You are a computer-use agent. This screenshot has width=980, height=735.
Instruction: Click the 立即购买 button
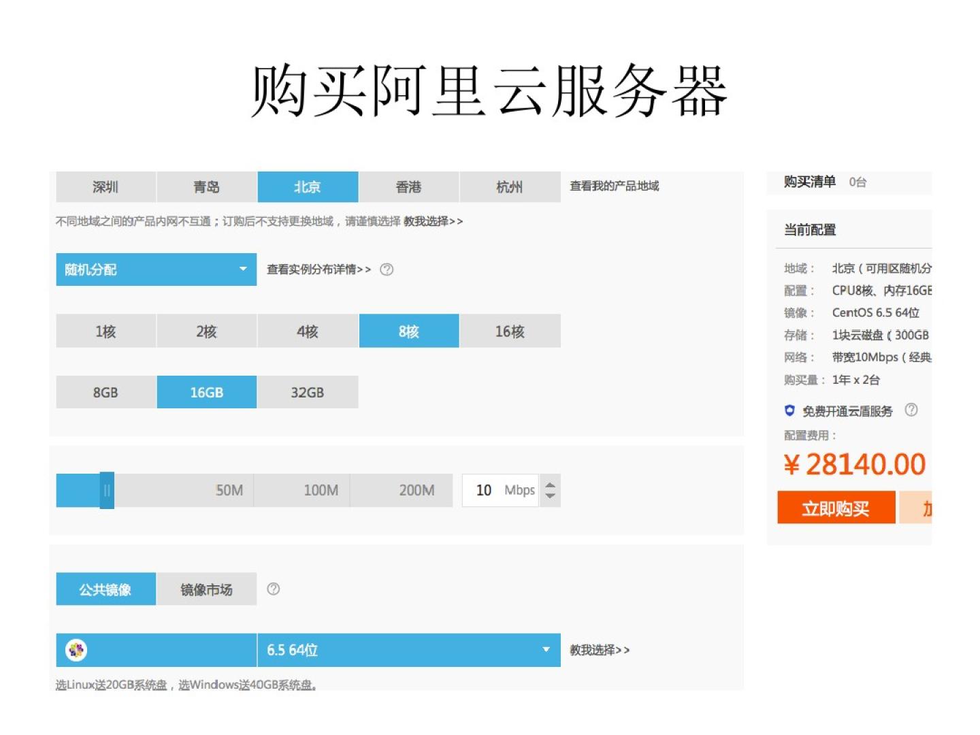click(836, 508)
